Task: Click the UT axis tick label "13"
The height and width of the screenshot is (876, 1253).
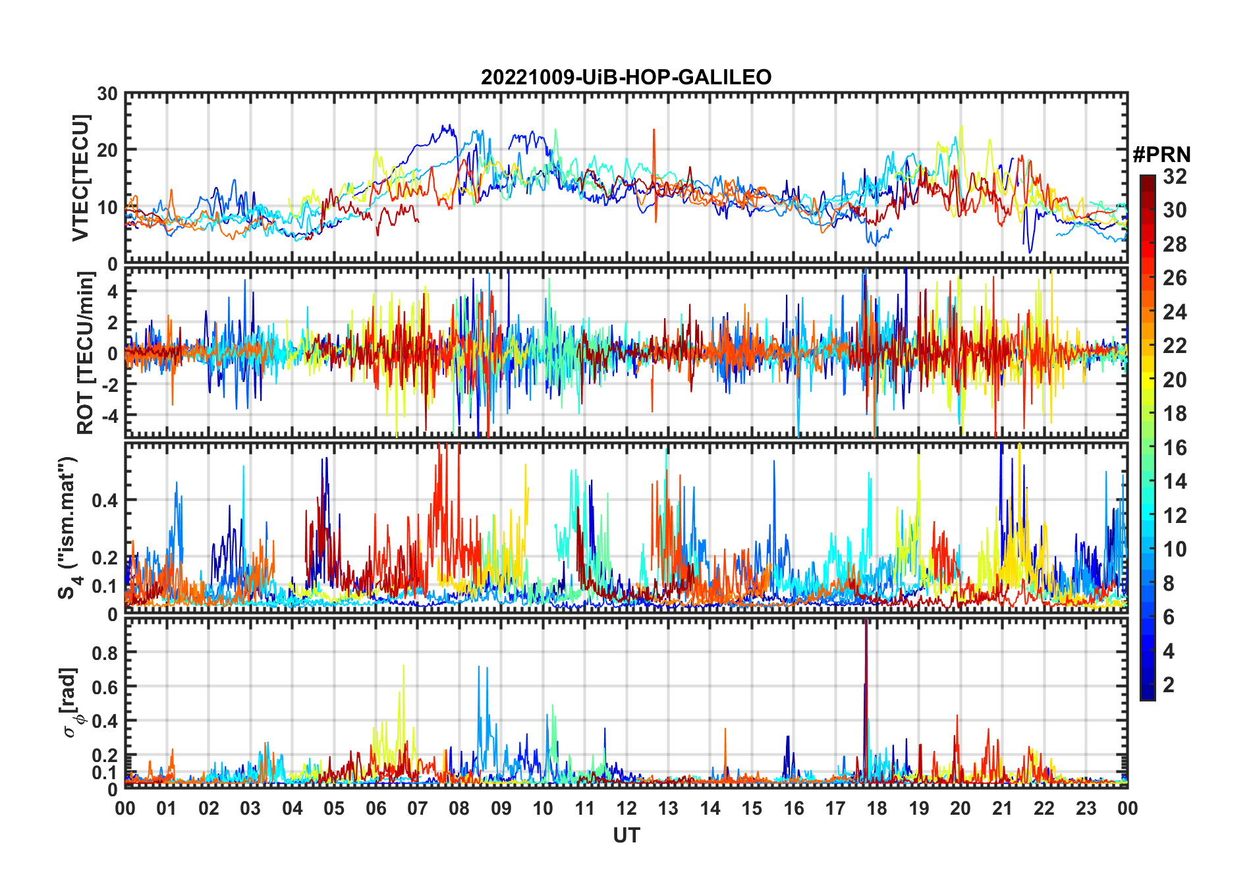Action: [668, 808]
